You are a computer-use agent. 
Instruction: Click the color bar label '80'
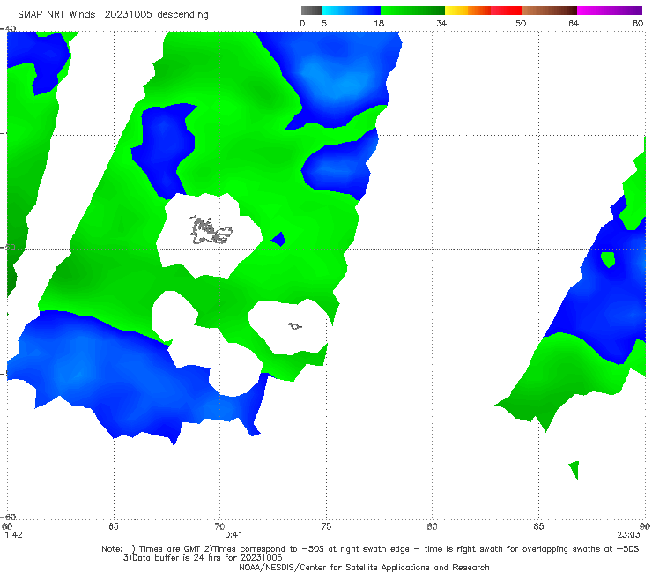[638, 24]
